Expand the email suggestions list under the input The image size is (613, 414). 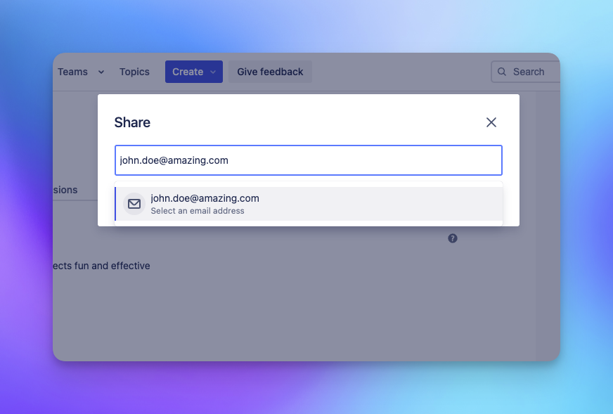click(x=308, y=204)
